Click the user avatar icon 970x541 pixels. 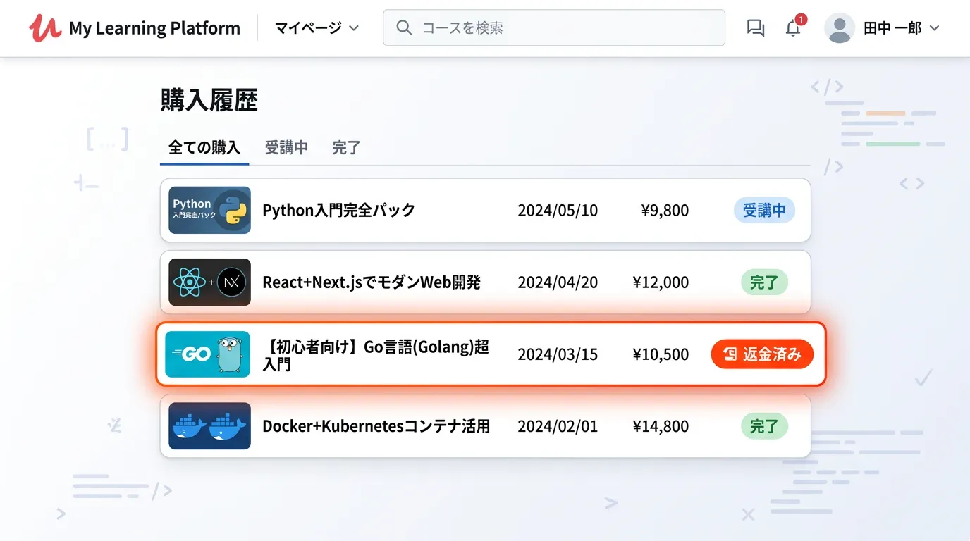tap(839, 28)
